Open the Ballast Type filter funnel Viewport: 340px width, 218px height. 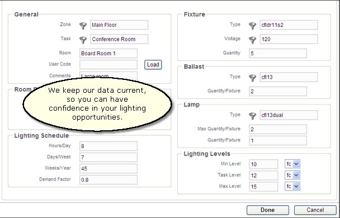252,78
